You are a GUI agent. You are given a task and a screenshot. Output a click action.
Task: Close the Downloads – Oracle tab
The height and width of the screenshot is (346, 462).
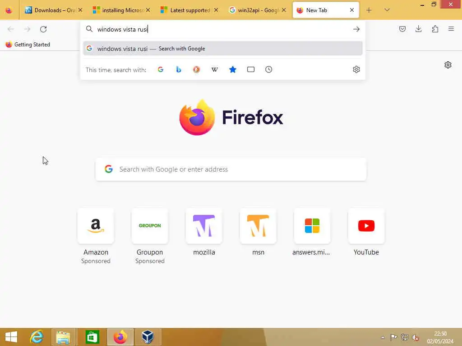point(80,10)
